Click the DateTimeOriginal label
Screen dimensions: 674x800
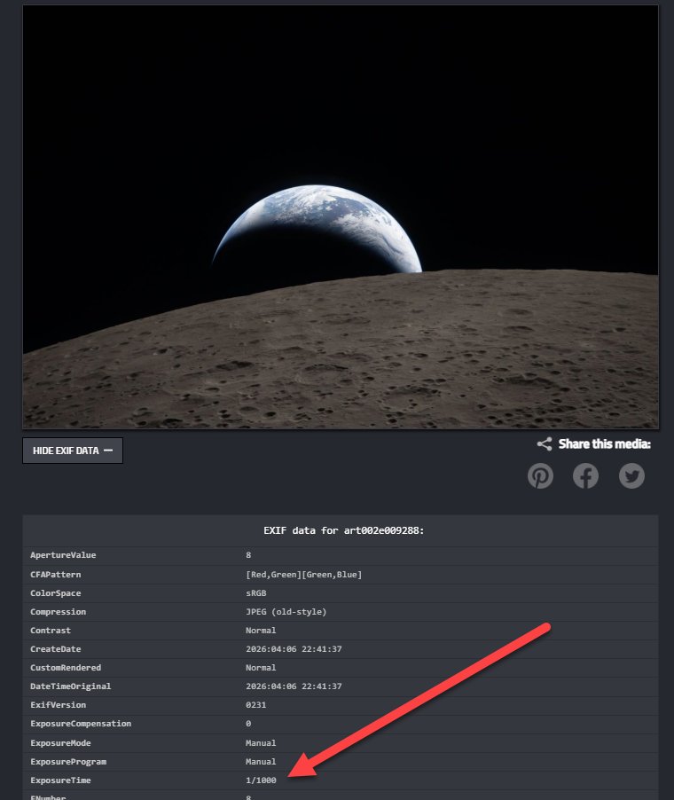[70, 686]
